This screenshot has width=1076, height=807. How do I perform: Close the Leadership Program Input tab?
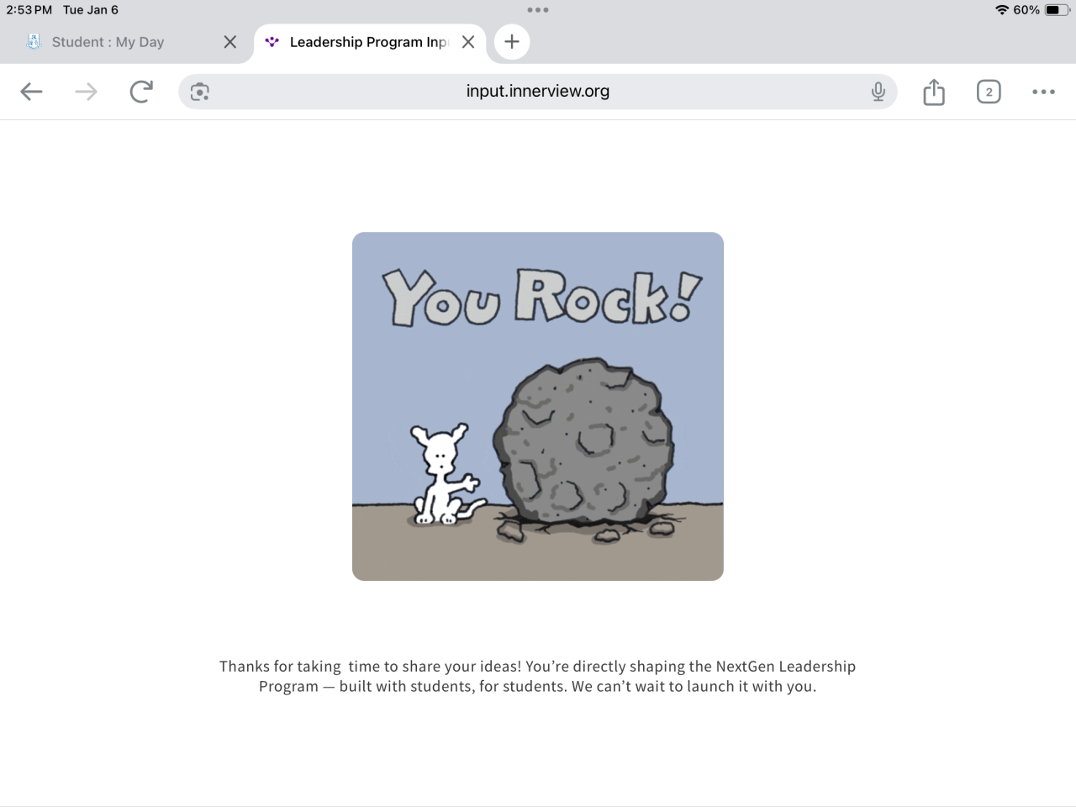coord(468,42)
